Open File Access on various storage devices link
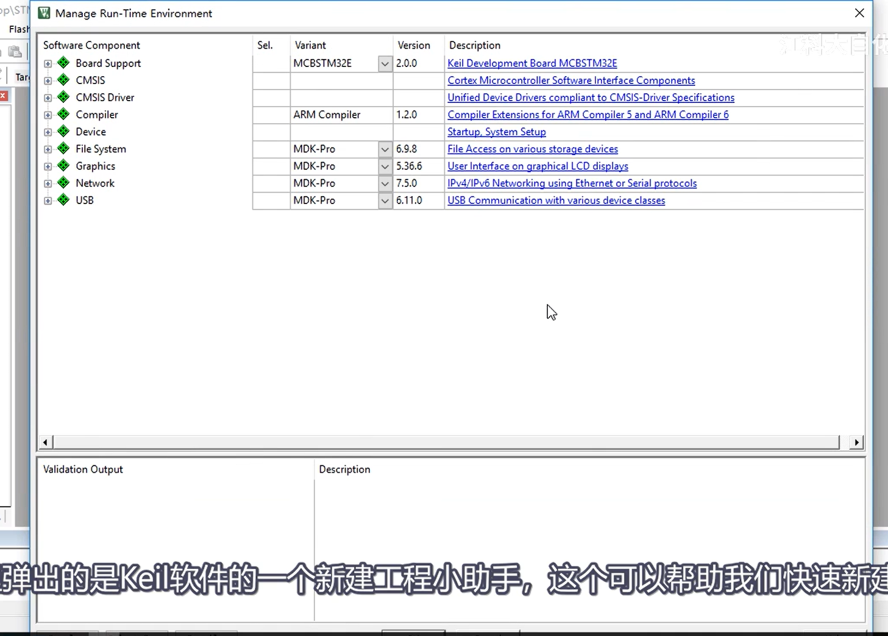Image resolution: width=888 pixels, height=636 pixels. [532, 149]
